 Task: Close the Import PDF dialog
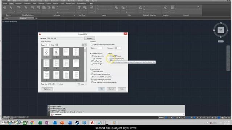click(x=125, y=34)
